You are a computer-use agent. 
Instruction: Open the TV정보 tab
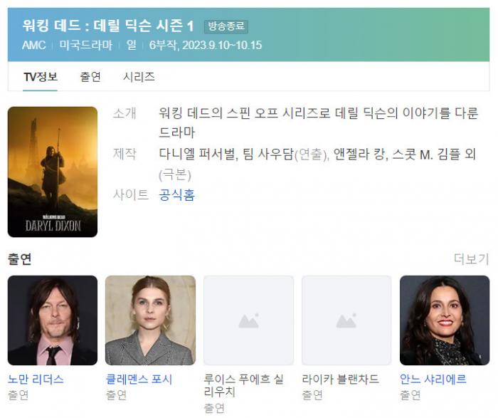pyautogui.click(x=41, y=77)
